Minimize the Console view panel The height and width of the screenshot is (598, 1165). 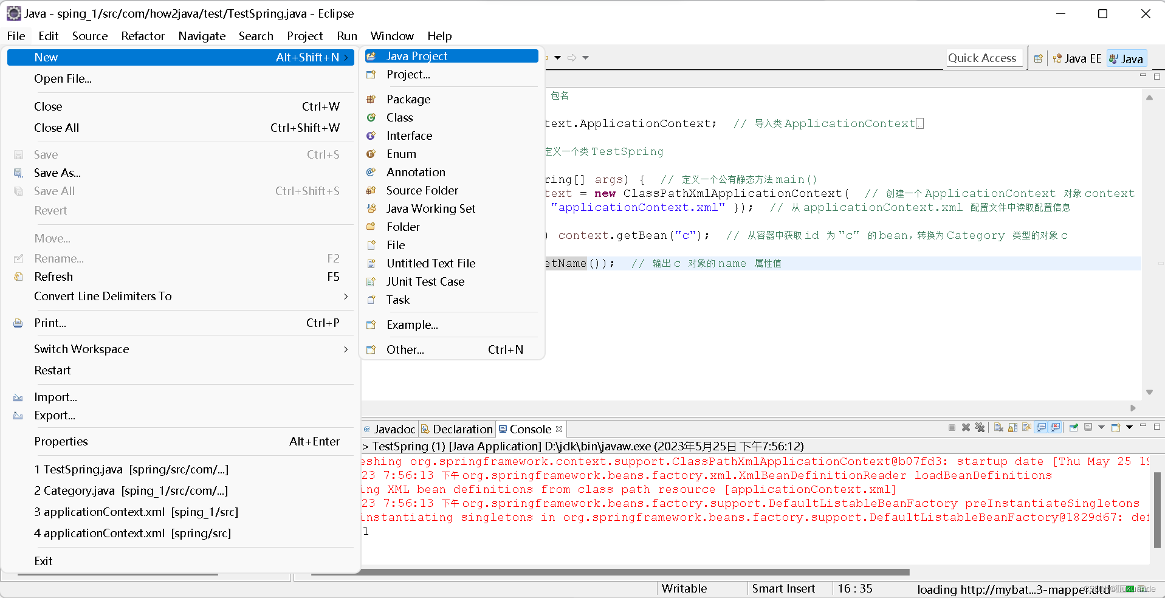tap(1143, 426)
